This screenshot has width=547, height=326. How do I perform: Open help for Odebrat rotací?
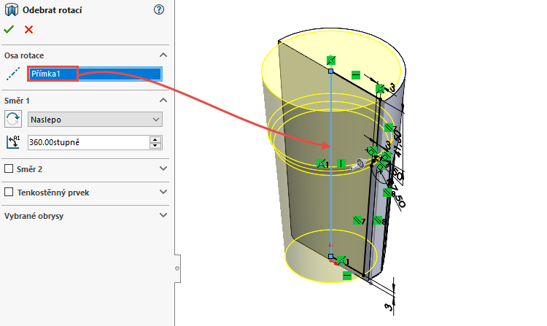coord(159,9)
